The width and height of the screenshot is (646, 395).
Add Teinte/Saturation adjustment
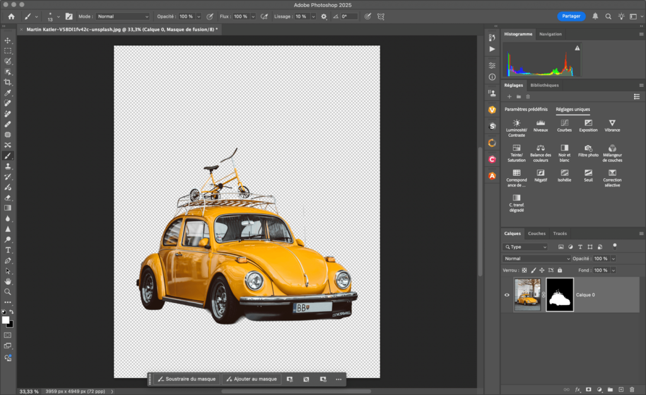pyautogui.click(x=517, y=153)
